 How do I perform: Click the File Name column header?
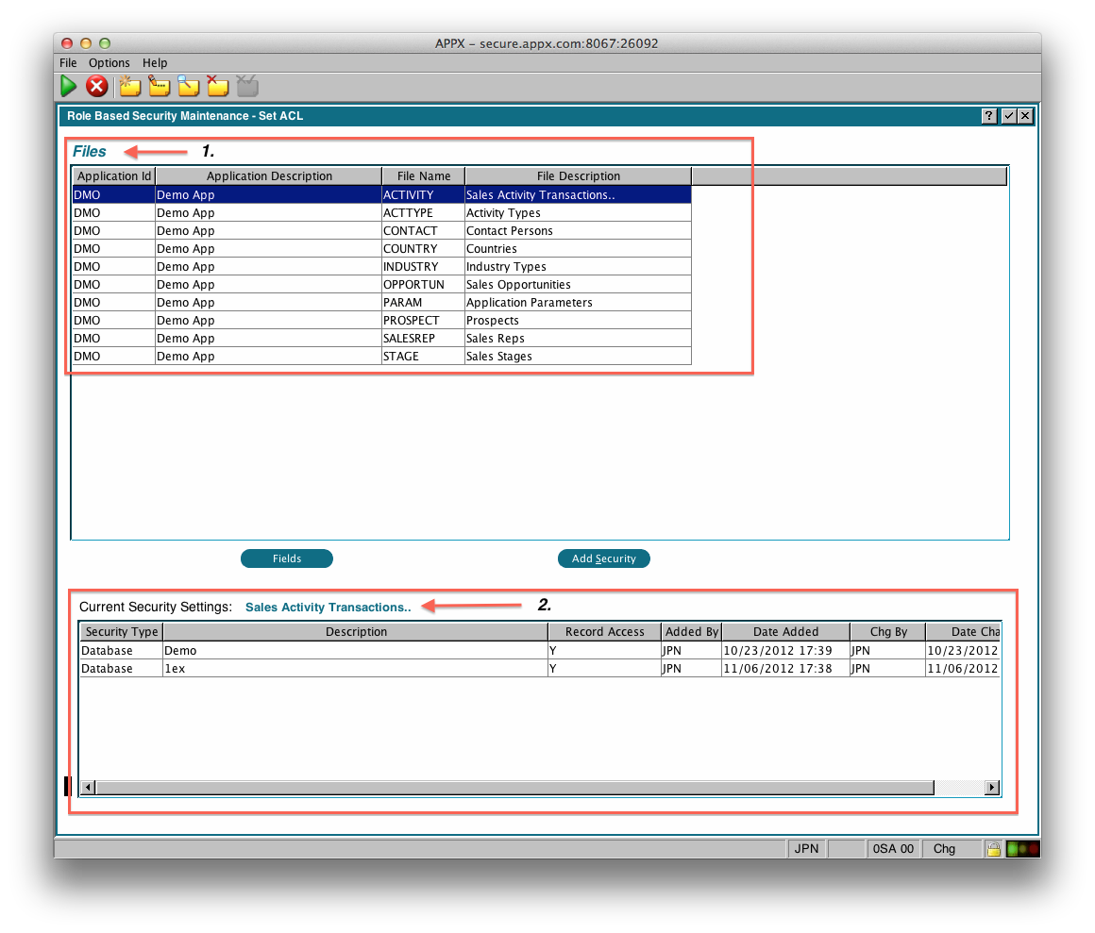coord(424,176)
